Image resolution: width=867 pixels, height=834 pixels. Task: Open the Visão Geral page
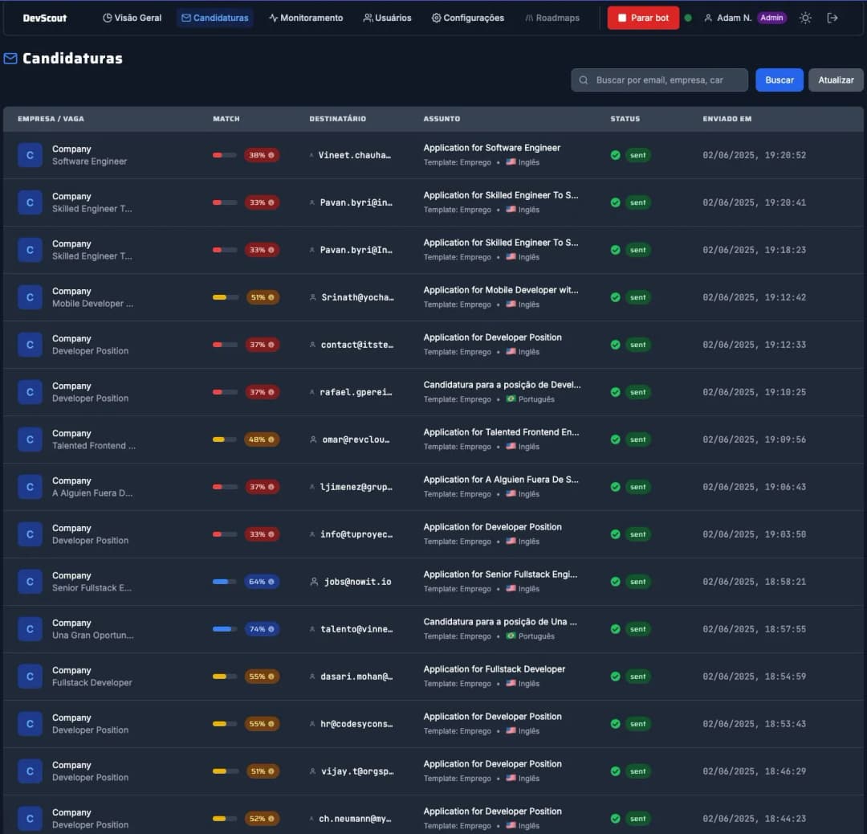pos(131,17)
